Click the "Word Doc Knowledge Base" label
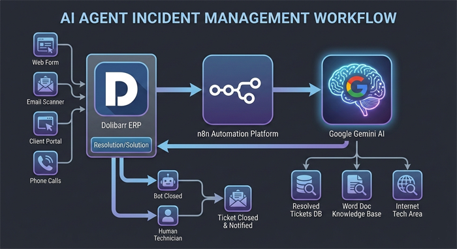Image resolution: width=457 pixels, height=249 pixels. pos(356,210)
